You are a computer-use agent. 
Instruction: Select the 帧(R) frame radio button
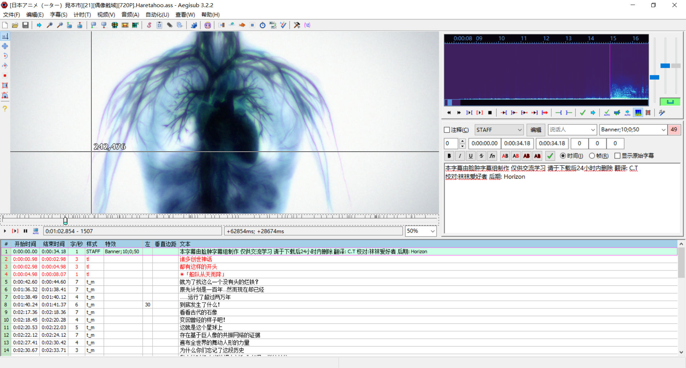pyautogui.click(x=592, y=156)
